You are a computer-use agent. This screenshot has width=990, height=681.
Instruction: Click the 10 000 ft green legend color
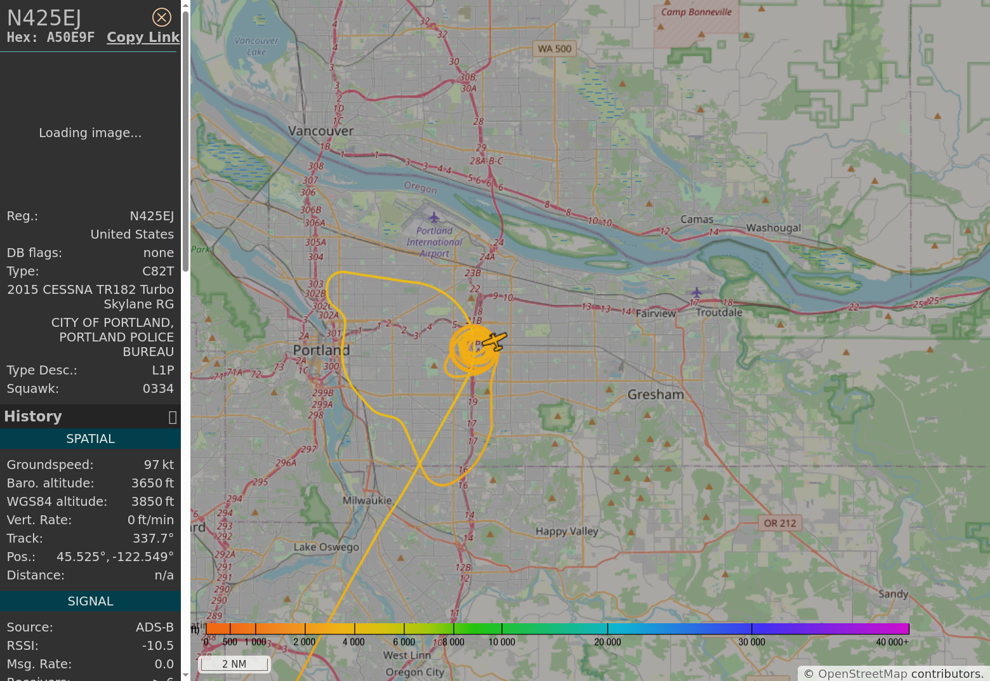(502, 628)
